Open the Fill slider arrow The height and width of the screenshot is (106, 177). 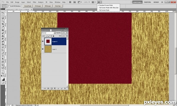coord(67,36)
